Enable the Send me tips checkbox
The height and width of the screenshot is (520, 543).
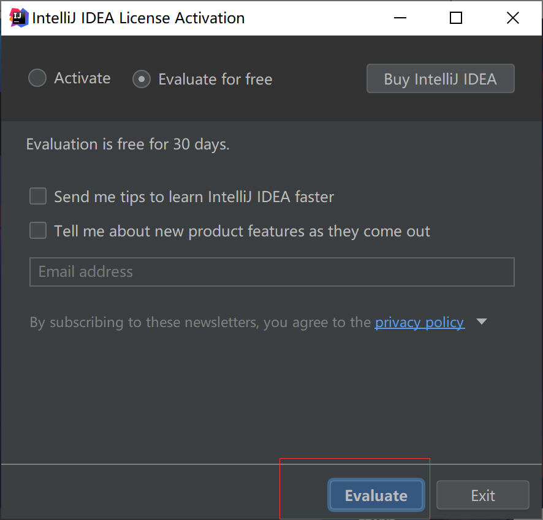[38, 197]
